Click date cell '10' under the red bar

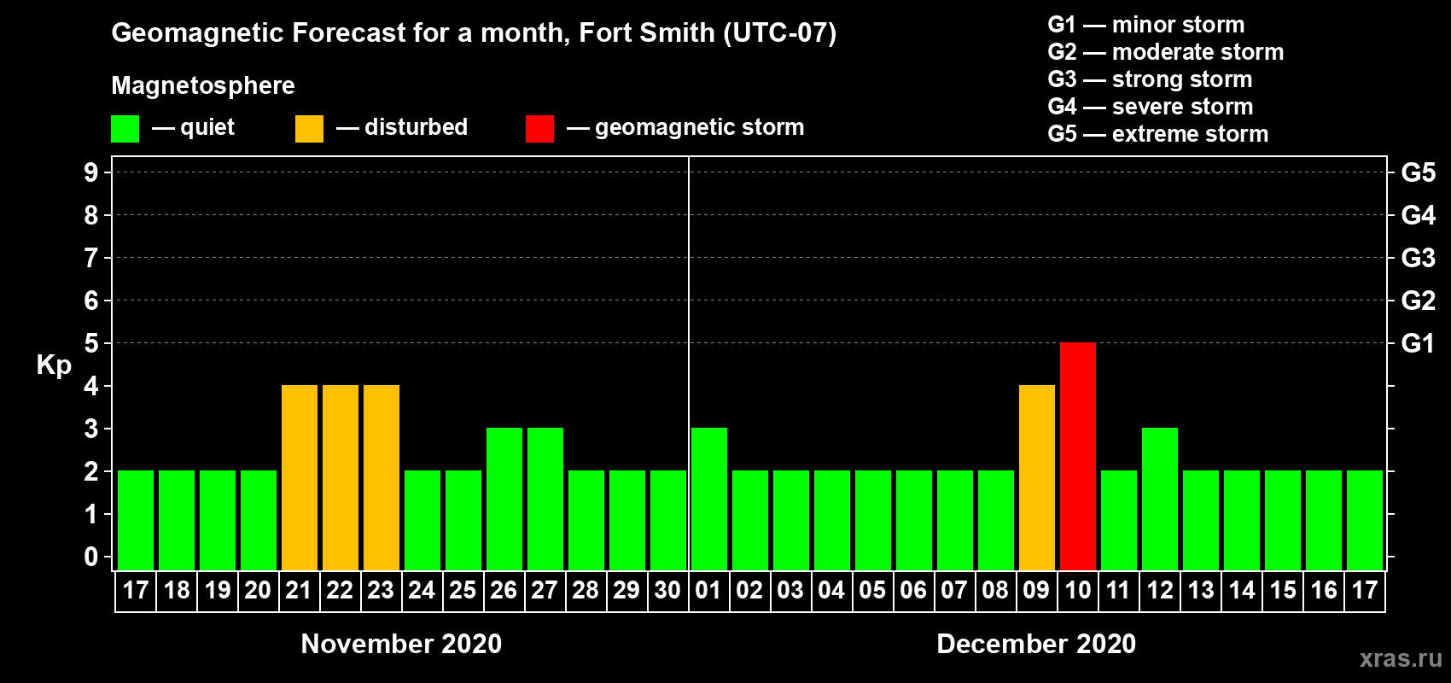pos(1078,591)
